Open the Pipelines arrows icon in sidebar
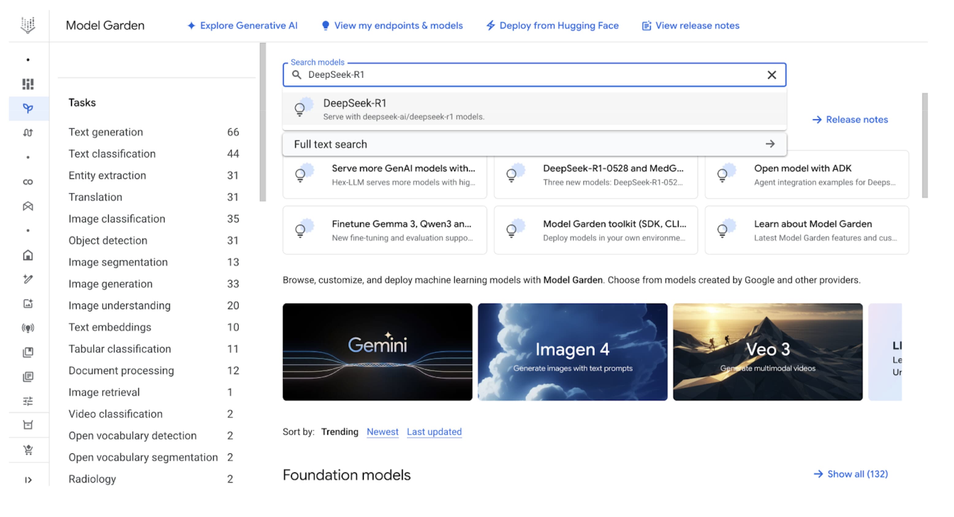The image size is (954, 517). coord(28,133)
